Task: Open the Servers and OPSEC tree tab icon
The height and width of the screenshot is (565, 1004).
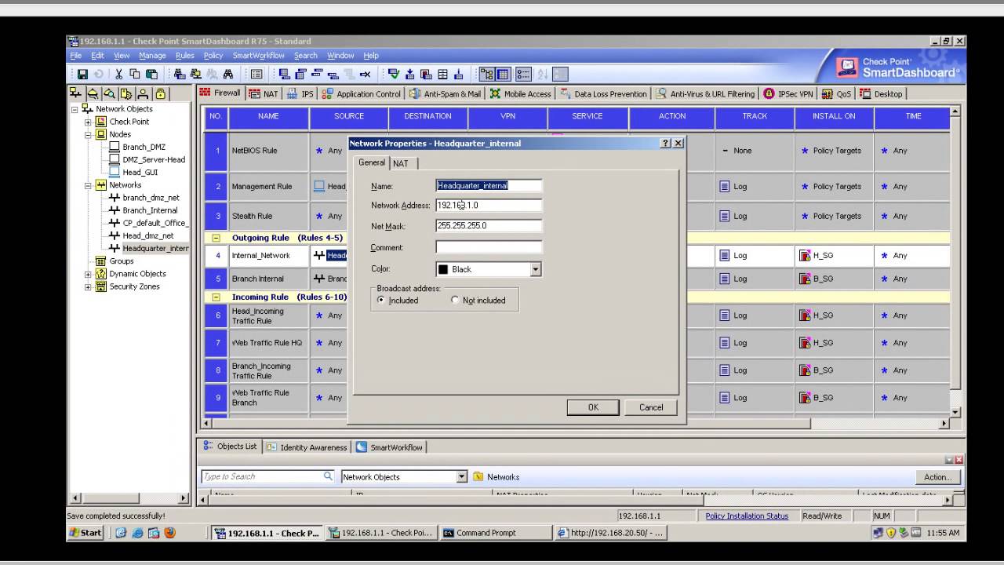Action: click(x=126, y=93)
